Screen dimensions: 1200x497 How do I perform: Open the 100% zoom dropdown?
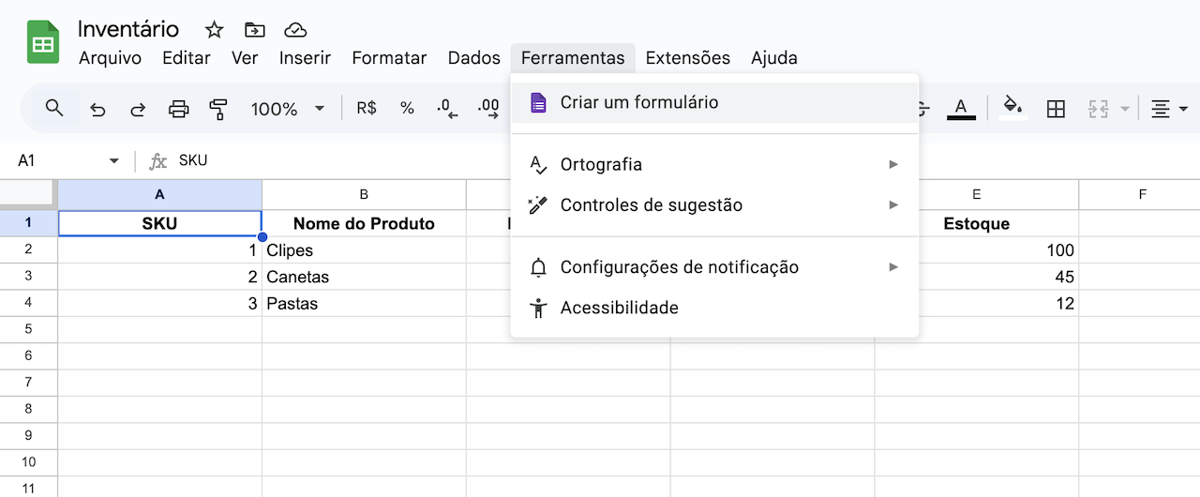(x=287, y=109)
